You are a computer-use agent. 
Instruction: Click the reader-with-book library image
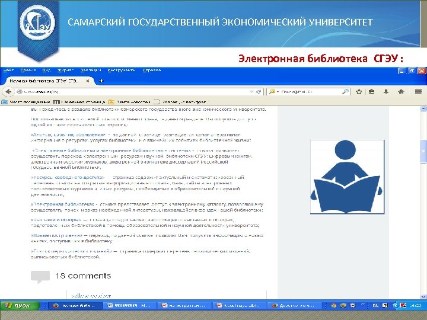coord(347,177)
